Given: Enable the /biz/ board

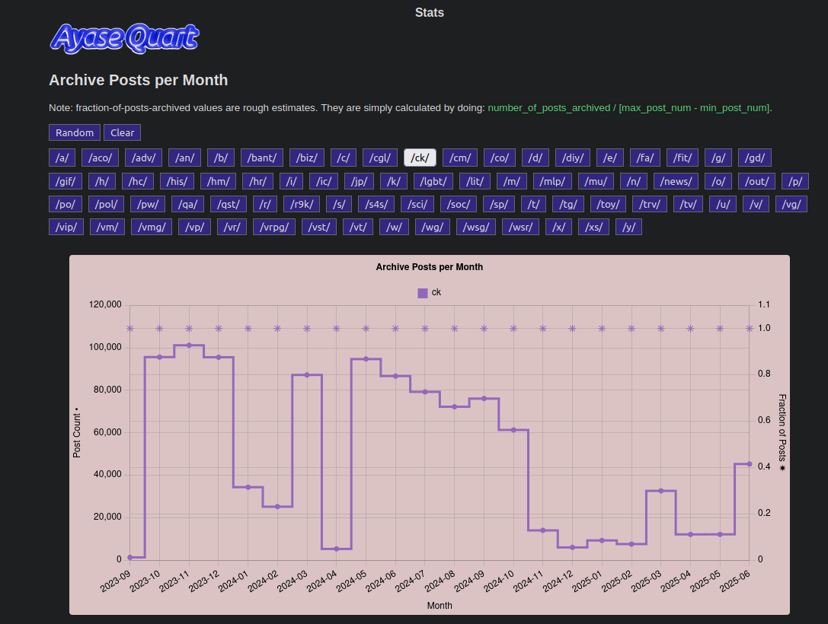Looking at the screenshot, I should coord(307,158).
